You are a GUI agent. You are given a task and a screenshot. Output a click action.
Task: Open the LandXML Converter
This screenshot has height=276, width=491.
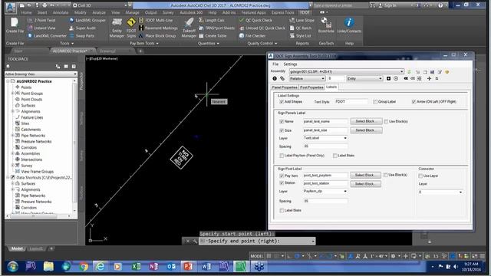[x=48, y=36]
